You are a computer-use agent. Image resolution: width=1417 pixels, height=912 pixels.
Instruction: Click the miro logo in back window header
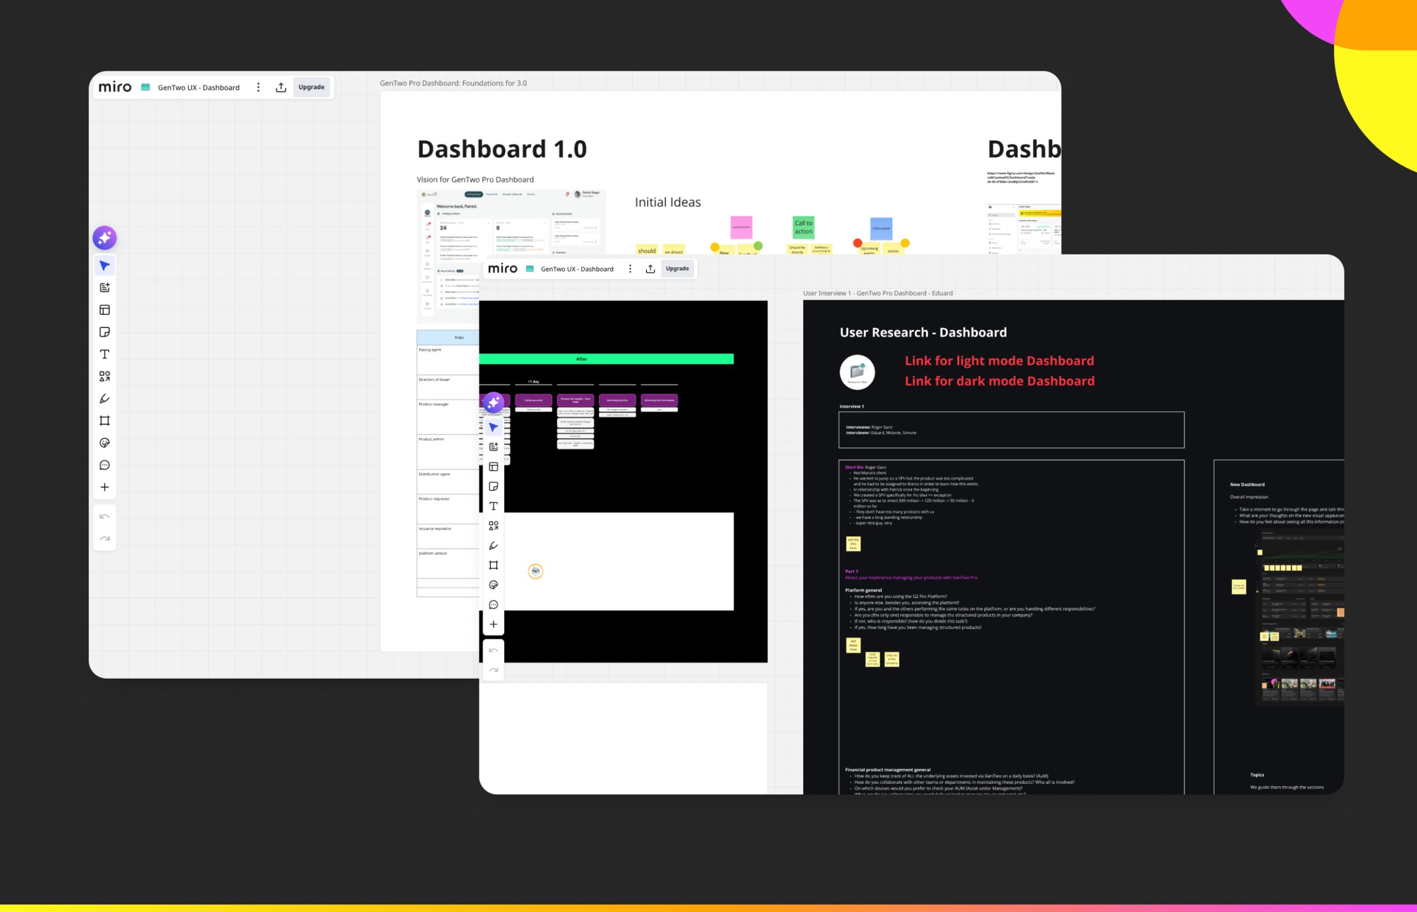pos(115,87)
